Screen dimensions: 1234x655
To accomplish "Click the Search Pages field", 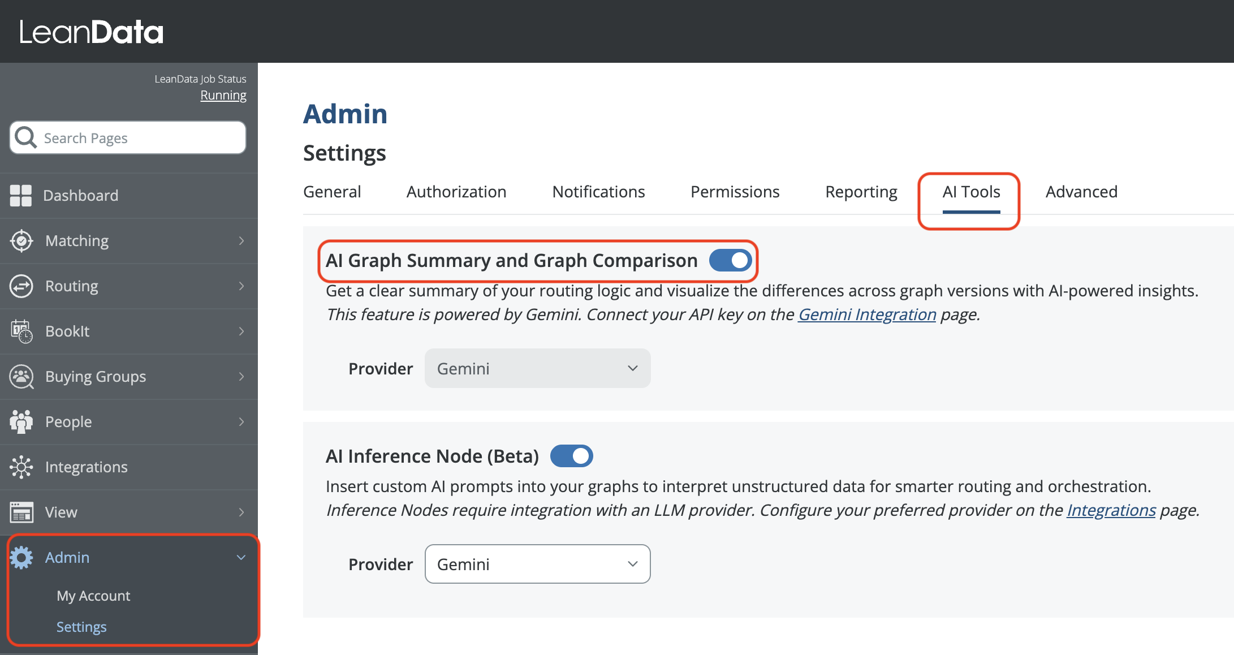I will 136,138.
